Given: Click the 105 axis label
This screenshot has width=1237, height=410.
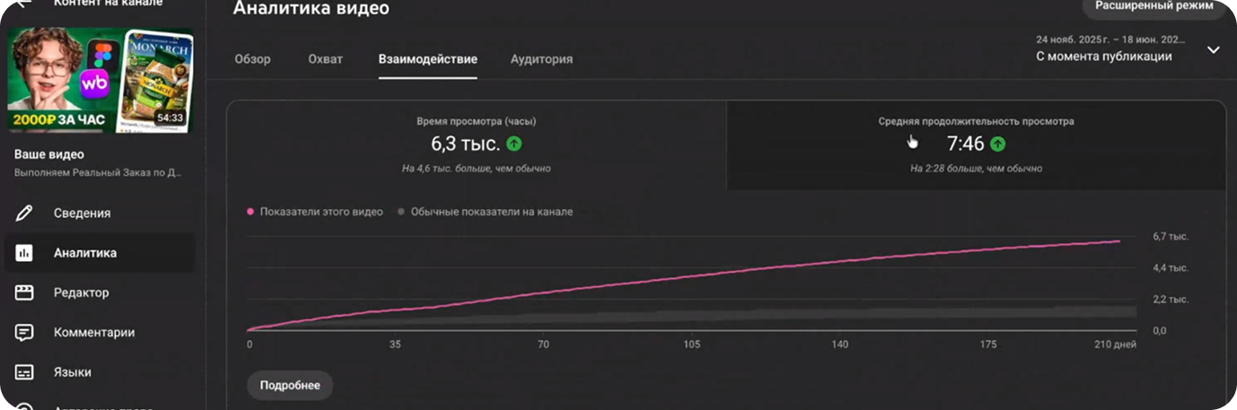Looking at the screenshot, I should click(691, 345).
